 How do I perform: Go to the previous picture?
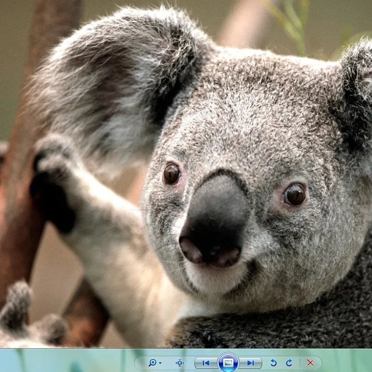[x=206, y=363]
